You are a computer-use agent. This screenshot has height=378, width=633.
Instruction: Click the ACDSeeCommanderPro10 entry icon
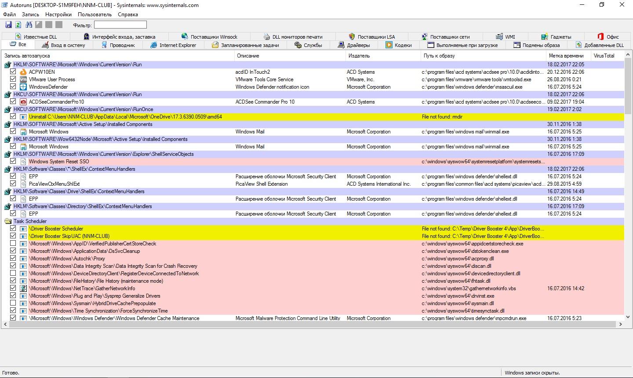click(x=23, y=102)
